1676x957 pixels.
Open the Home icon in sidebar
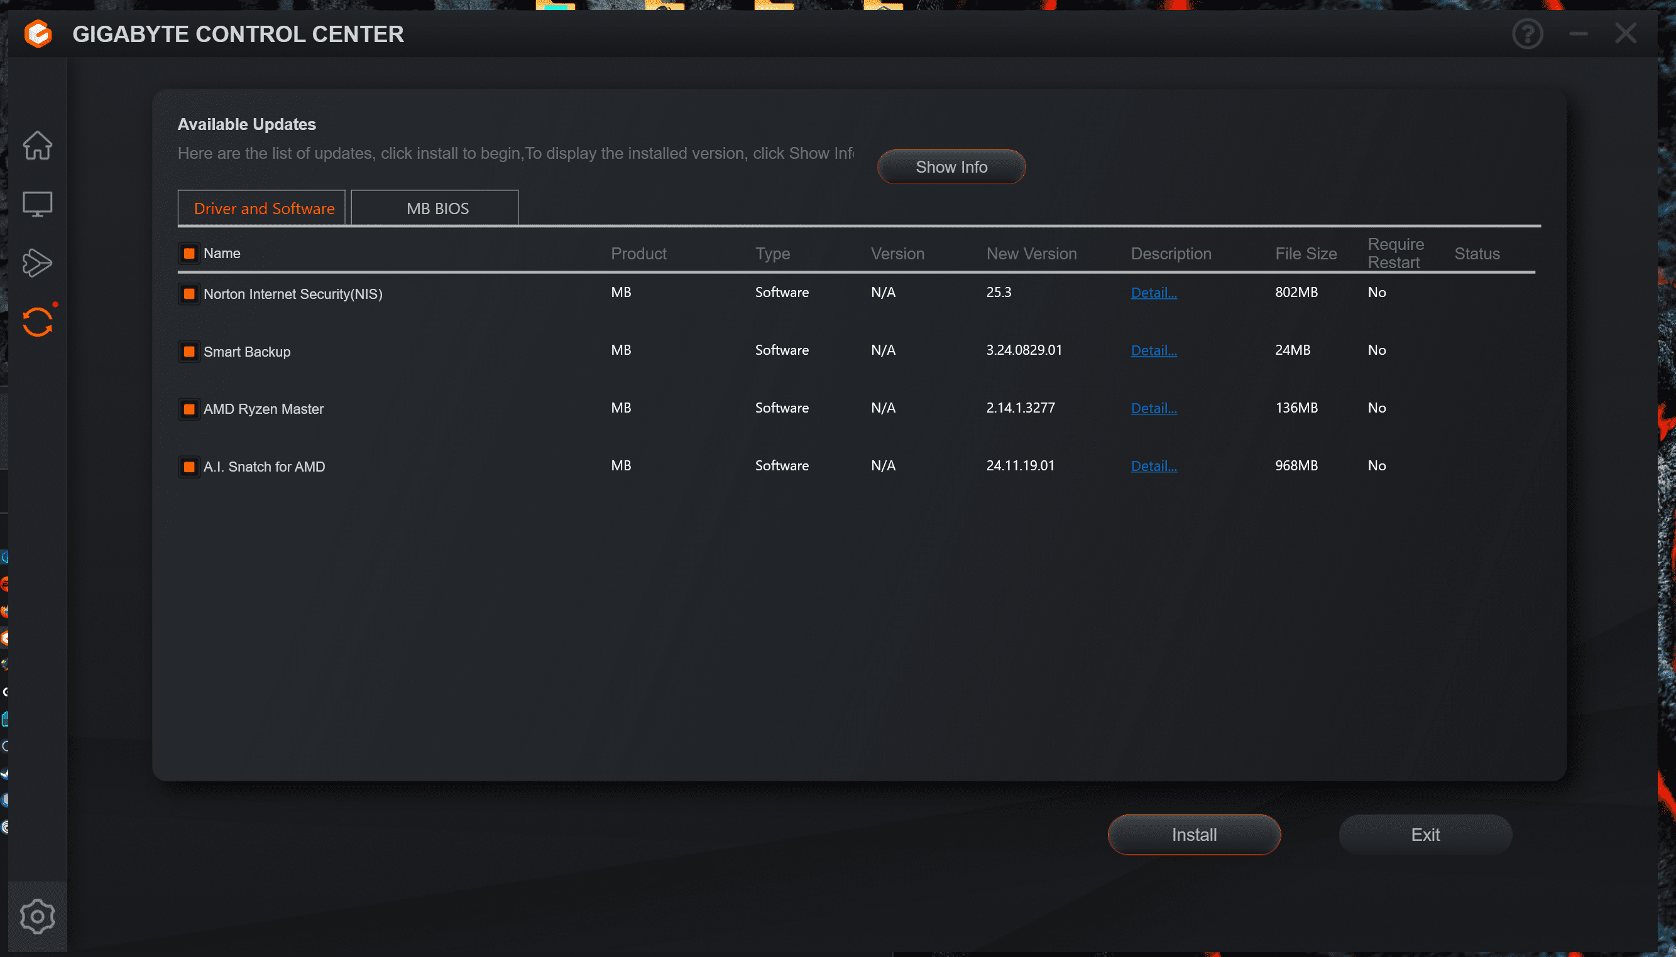[38, 145]
